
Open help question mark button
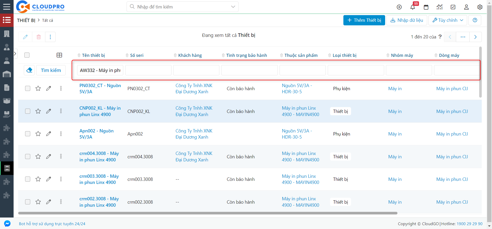475,20
